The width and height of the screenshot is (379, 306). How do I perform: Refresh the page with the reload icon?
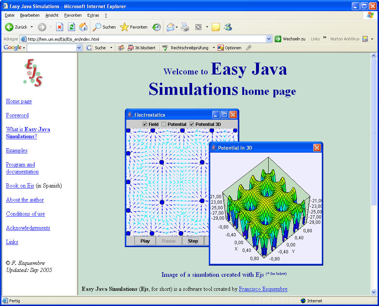click(71, 27)
